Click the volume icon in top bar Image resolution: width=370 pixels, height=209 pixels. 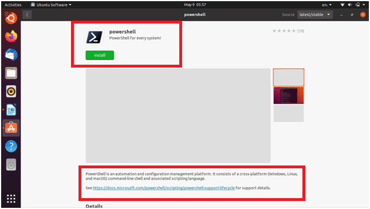350,5
